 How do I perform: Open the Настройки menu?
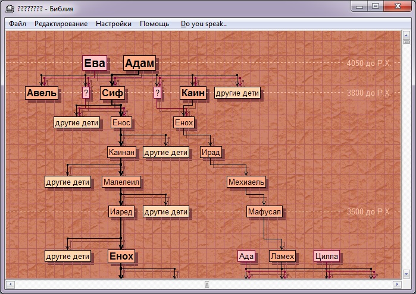[x=113, y=24]
